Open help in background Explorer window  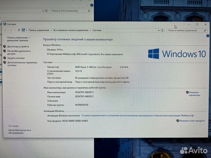92,5
